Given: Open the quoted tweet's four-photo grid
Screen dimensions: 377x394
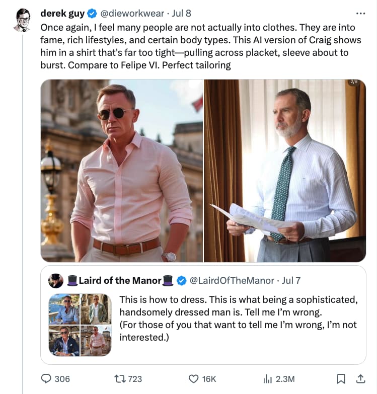Looking at the screenshot, I should pyautogui.click(x=80, y=325).
